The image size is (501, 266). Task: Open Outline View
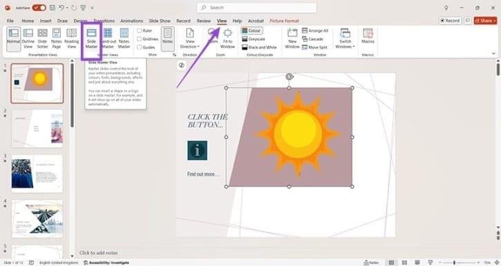(28, 38)
